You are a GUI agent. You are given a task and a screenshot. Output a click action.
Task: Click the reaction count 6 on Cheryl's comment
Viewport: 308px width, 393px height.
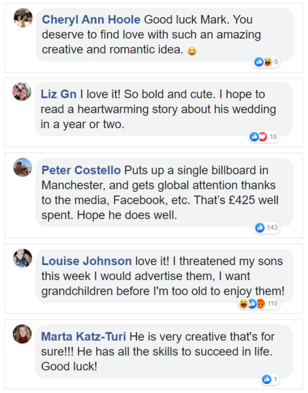276,62
